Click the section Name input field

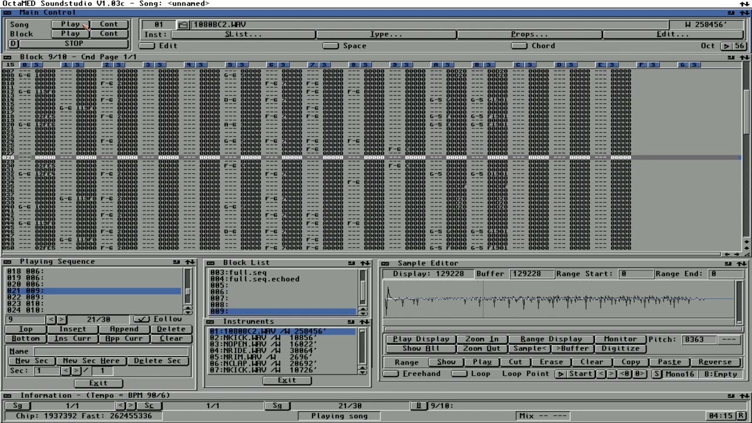point(112,351)
